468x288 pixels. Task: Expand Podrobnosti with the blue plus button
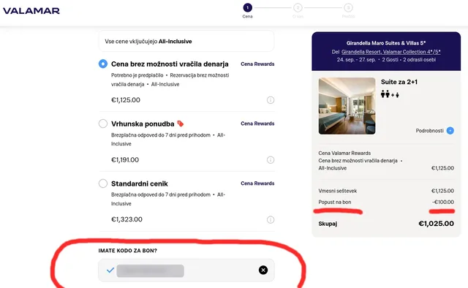point(450,130)
